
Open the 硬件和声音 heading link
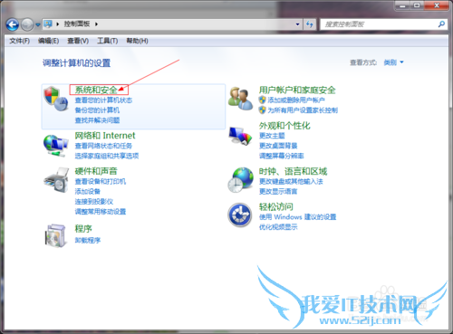(x=96, y=171)
